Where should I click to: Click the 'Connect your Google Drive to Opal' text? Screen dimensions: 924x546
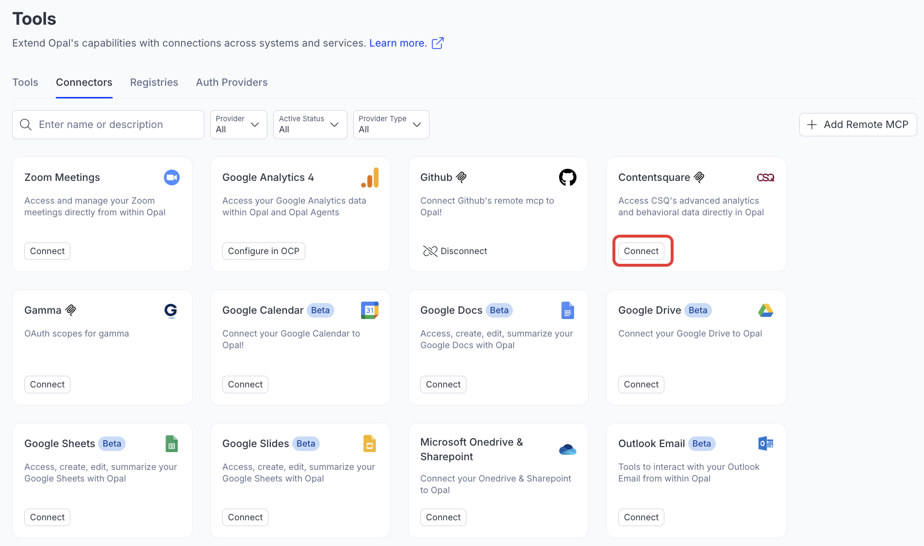pyautogui.click(x=690, y=334)
